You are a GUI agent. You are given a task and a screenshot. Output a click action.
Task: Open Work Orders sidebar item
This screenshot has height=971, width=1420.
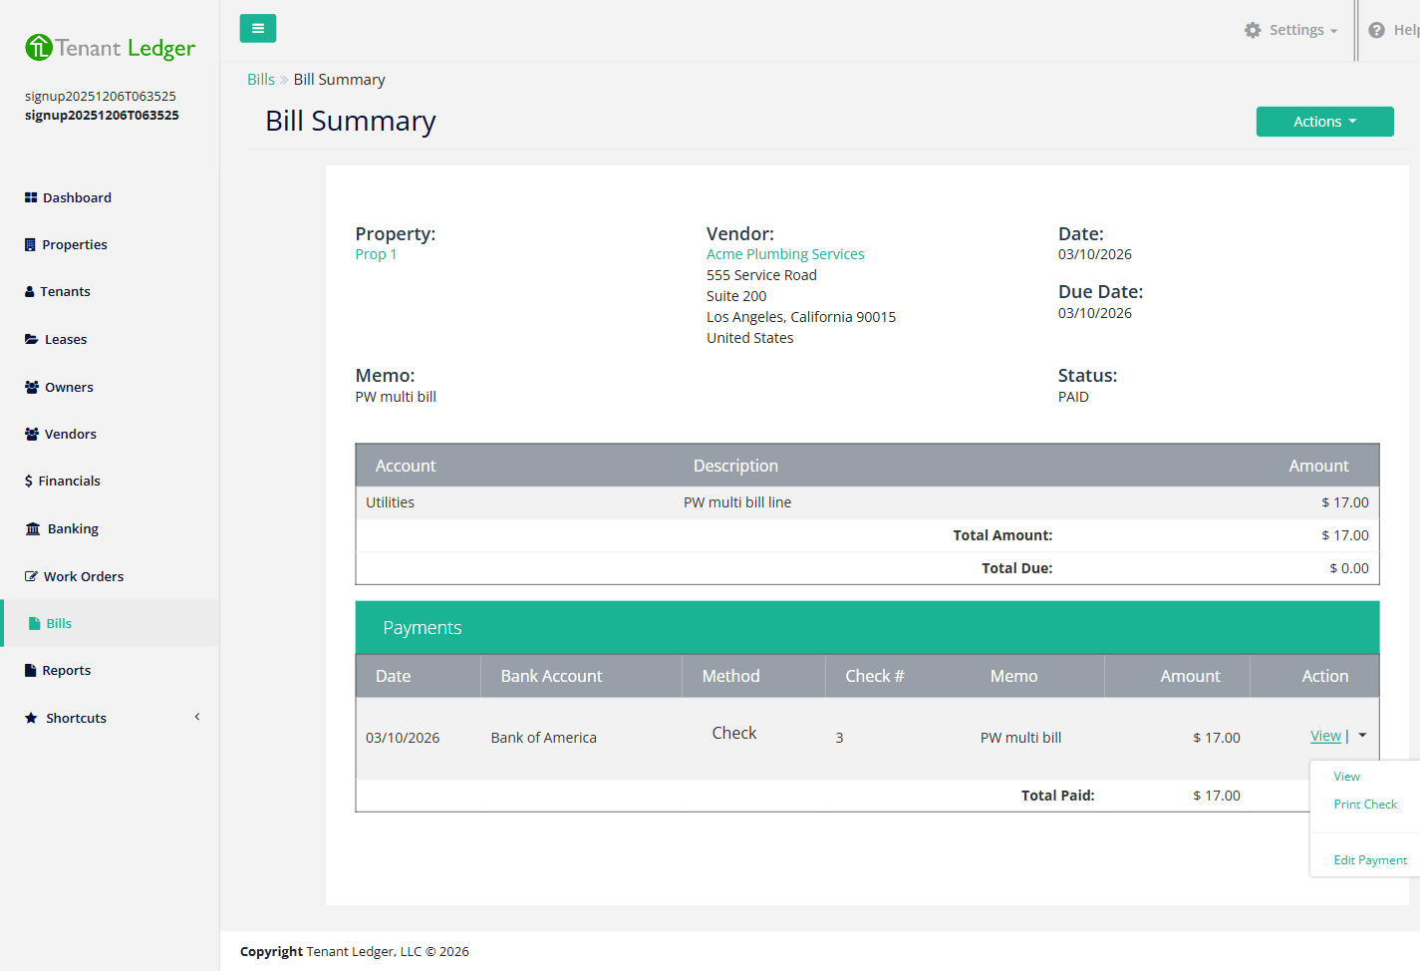[x=110, y=576]
